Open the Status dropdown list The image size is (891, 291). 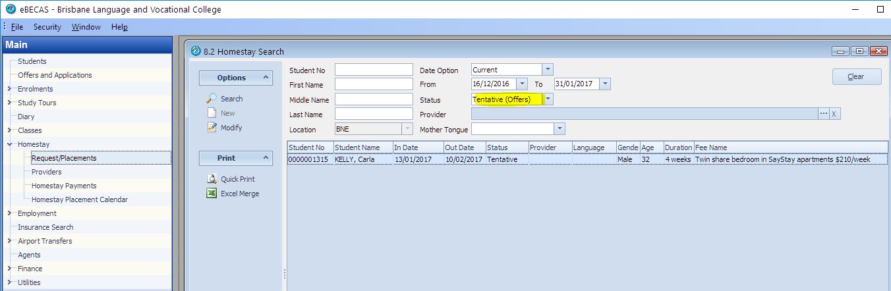coord(548,99)
